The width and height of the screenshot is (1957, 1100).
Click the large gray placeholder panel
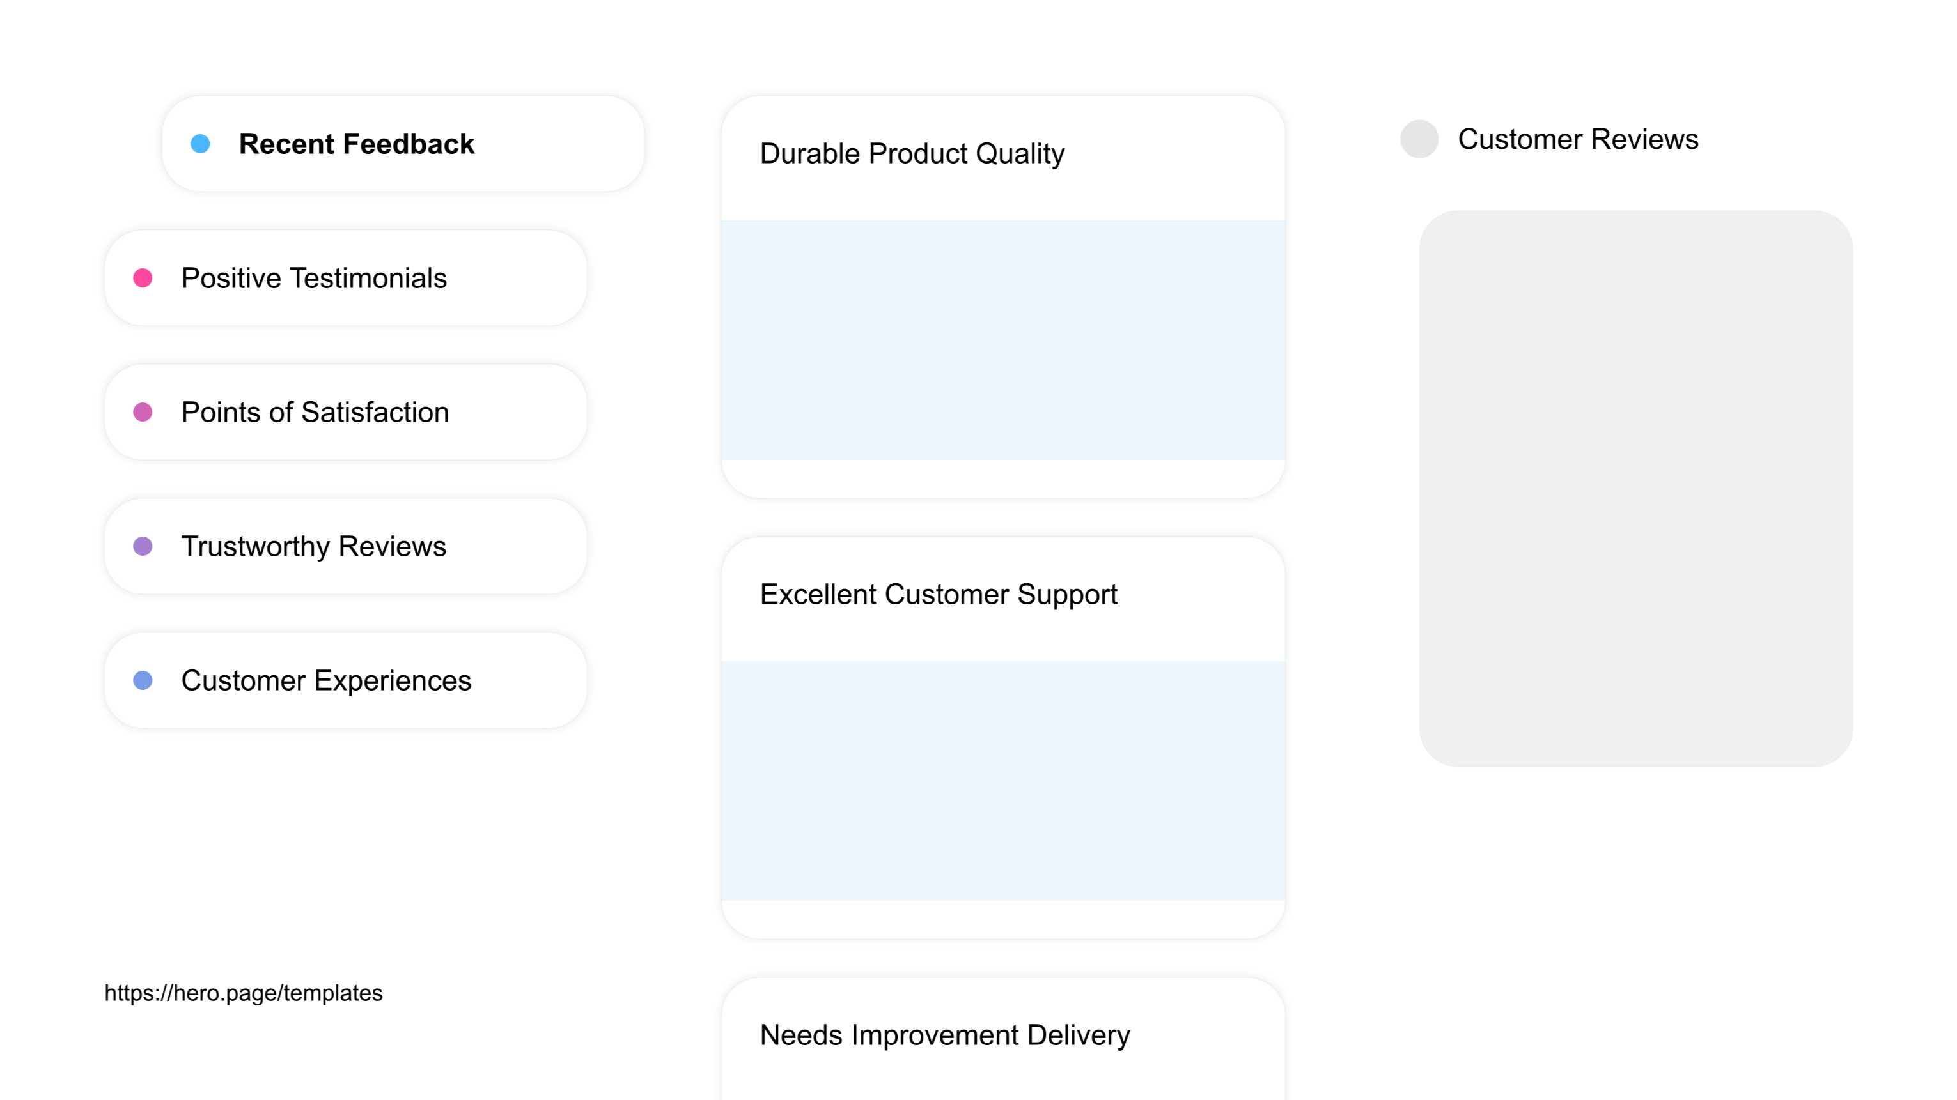click(1635, 488)
